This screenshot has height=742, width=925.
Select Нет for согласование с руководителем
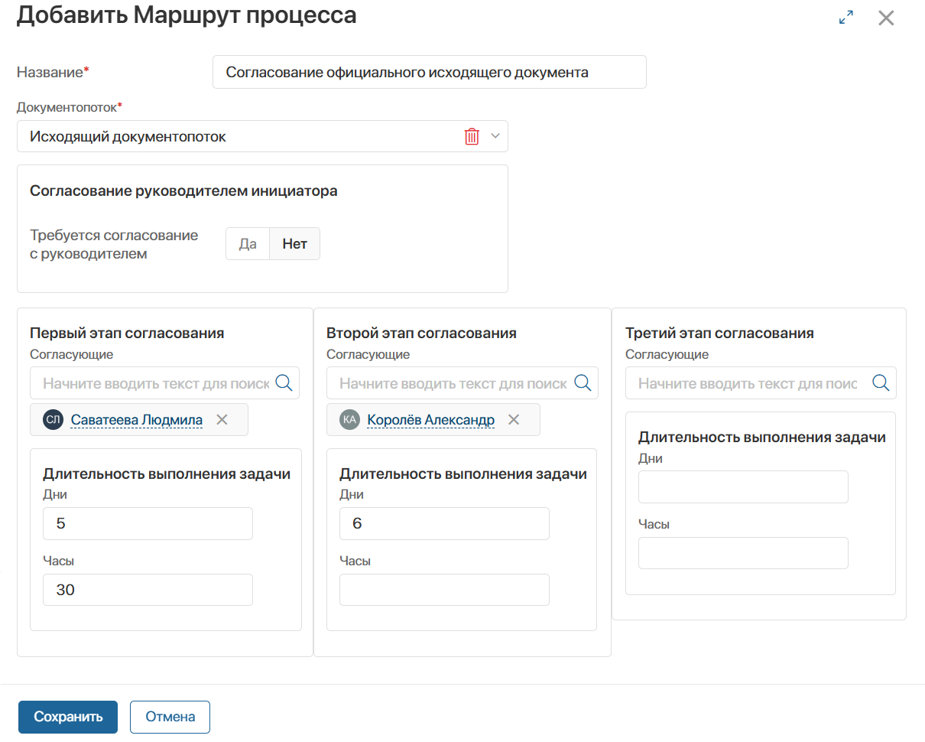pos(294,243)
